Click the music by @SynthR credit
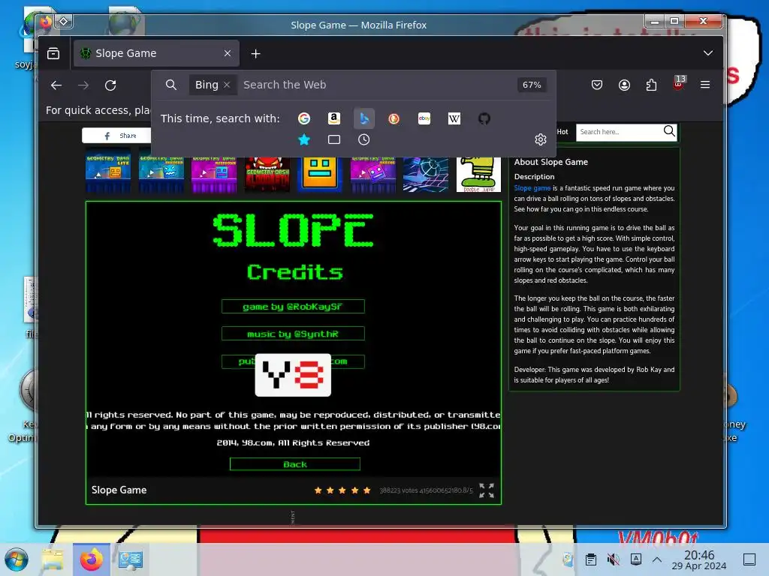 point(293,334)
